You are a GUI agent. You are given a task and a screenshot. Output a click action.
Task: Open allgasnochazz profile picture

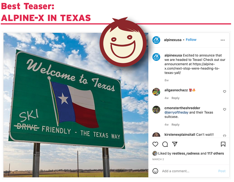click(x=156, y=92)
